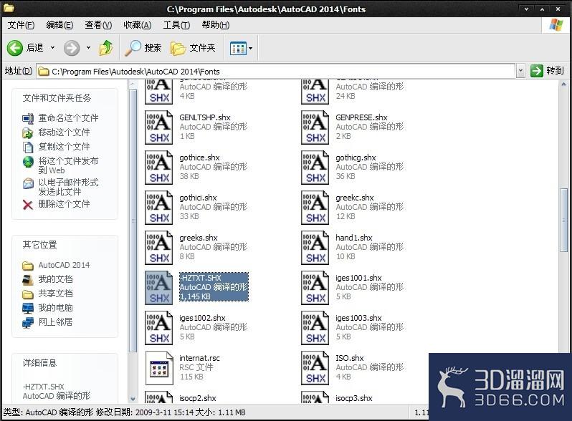Select the GENPRESE.shx file icon

(315, 127)
